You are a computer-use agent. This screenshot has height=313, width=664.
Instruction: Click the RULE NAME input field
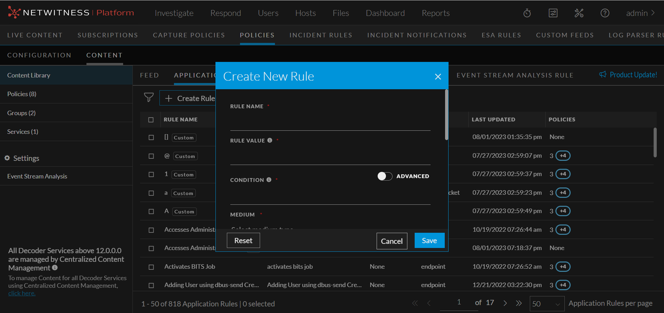click(x=330, y=123)
